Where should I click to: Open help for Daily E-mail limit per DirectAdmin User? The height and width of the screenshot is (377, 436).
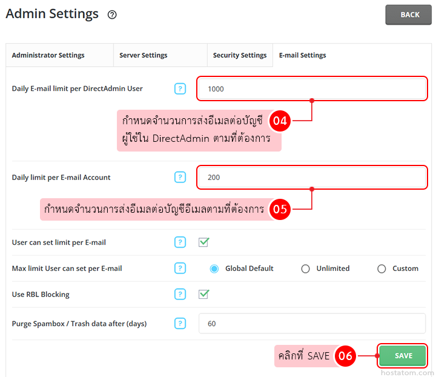180,88
